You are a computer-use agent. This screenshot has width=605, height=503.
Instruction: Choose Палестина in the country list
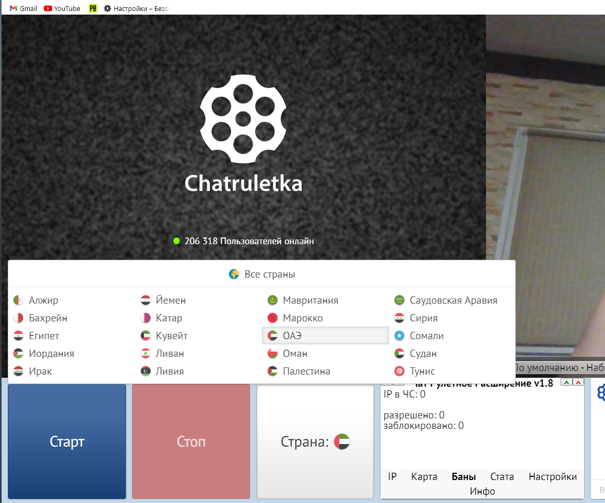pos(325,371)
